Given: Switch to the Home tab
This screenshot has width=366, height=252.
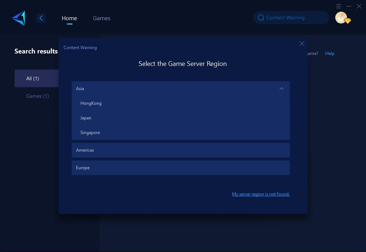Looking at the screenshot, I should pyautogui.click(x=69, y=18).
